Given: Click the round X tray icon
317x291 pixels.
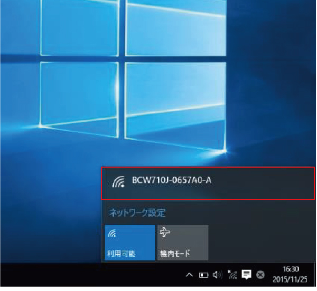Looking at the screenshot, I should click(260, 275).
